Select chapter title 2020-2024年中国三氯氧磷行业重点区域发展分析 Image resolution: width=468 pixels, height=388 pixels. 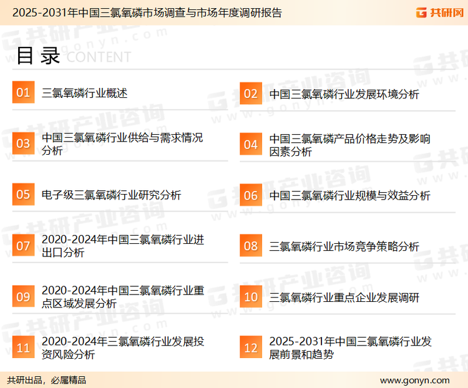click(123, 297)
